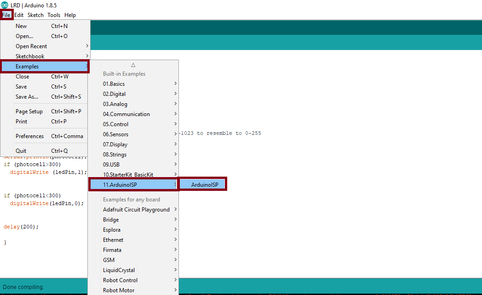Image resolution: width=482 pixels, height=295 pixels.
Task: Click the 'Done compiling.' status message
Action: (23, 287)
